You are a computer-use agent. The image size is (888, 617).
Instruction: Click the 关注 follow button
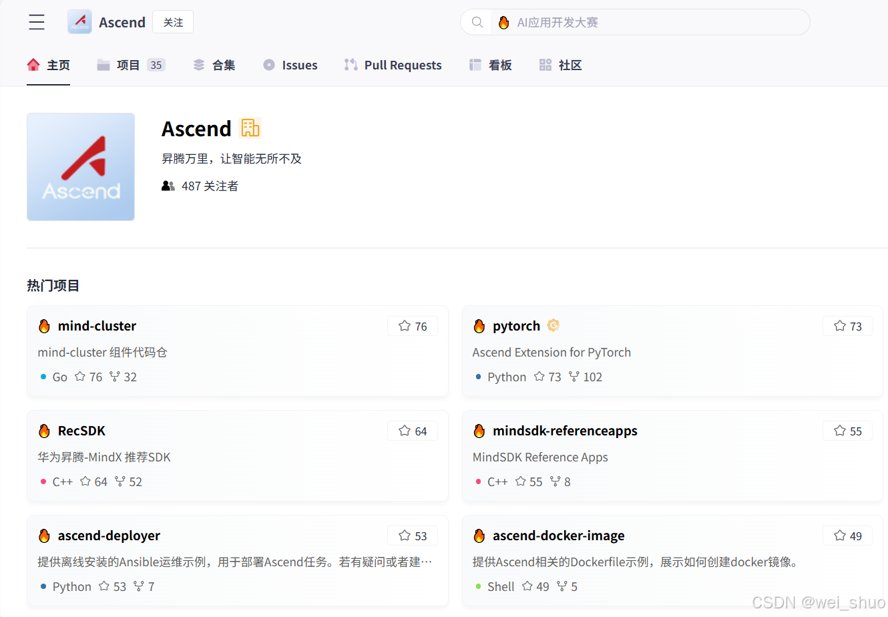[173, 22]
